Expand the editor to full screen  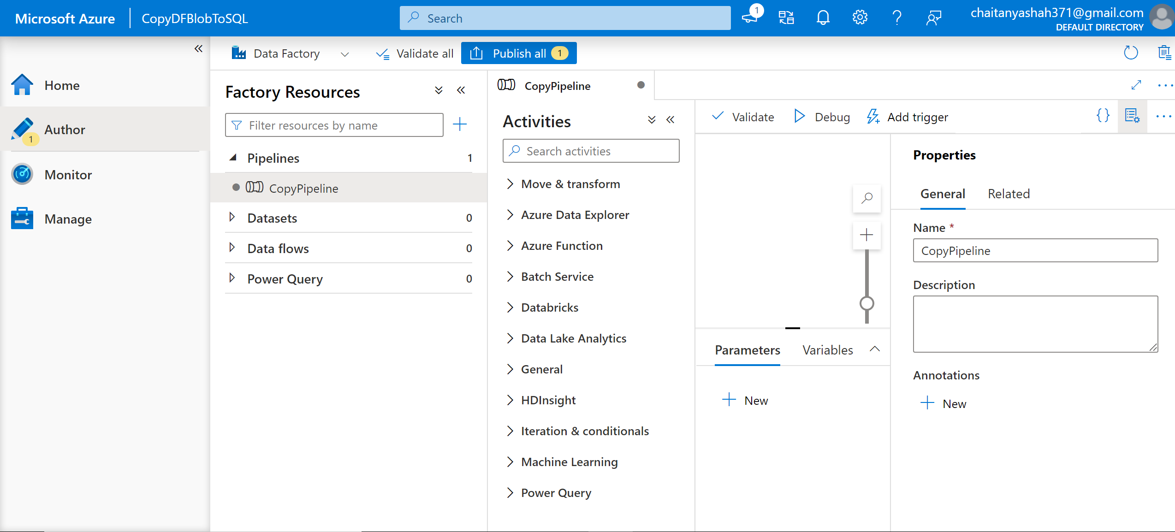pos(1136,85)
